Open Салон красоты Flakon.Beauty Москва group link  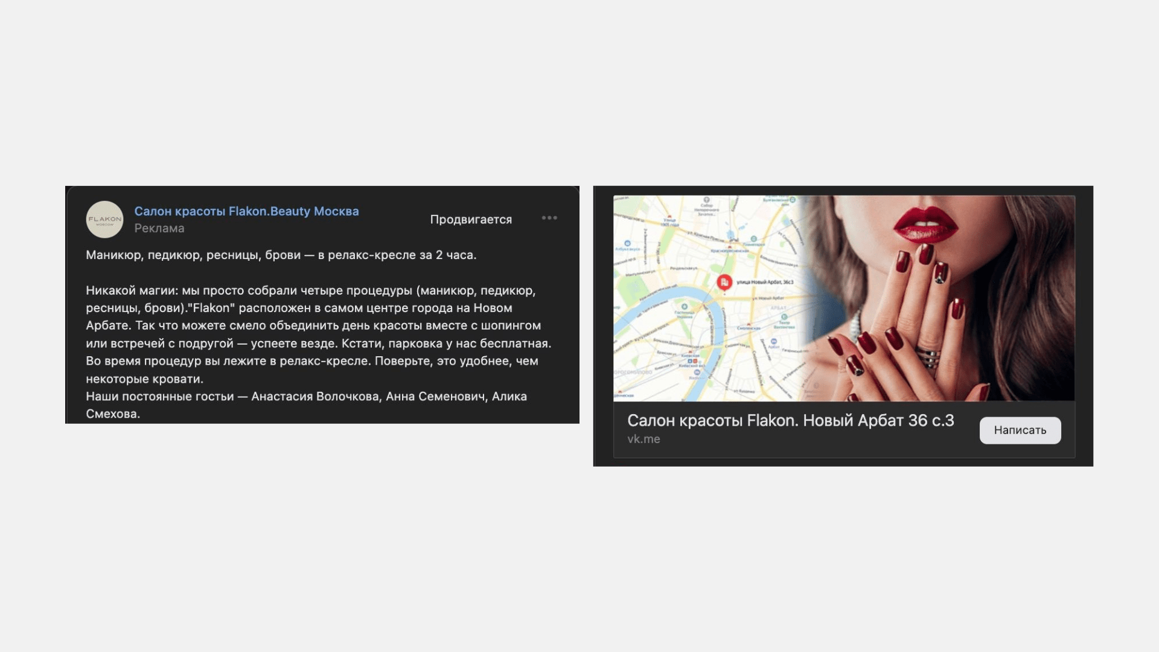tap(246, 211)
